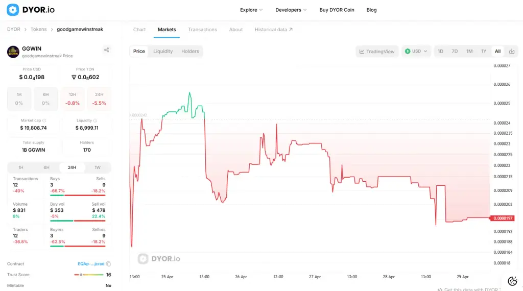523x291 pixels.
Task: Expand the Developers menu
Action: [x=291, y=10]
